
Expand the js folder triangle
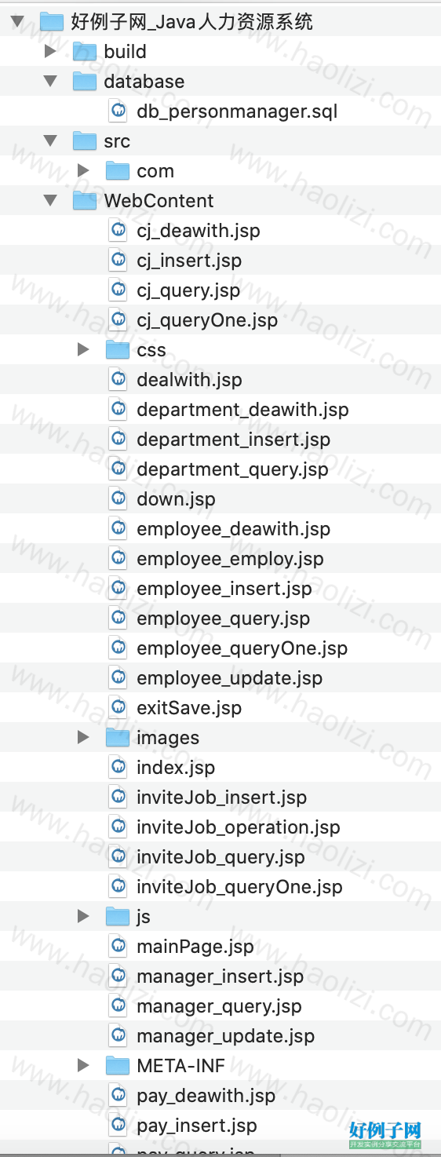click(x=84, y=917)
